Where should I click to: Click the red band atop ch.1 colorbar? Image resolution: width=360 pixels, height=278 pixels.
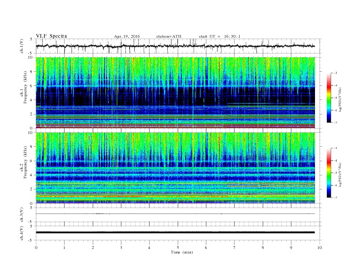coord(329,85)
